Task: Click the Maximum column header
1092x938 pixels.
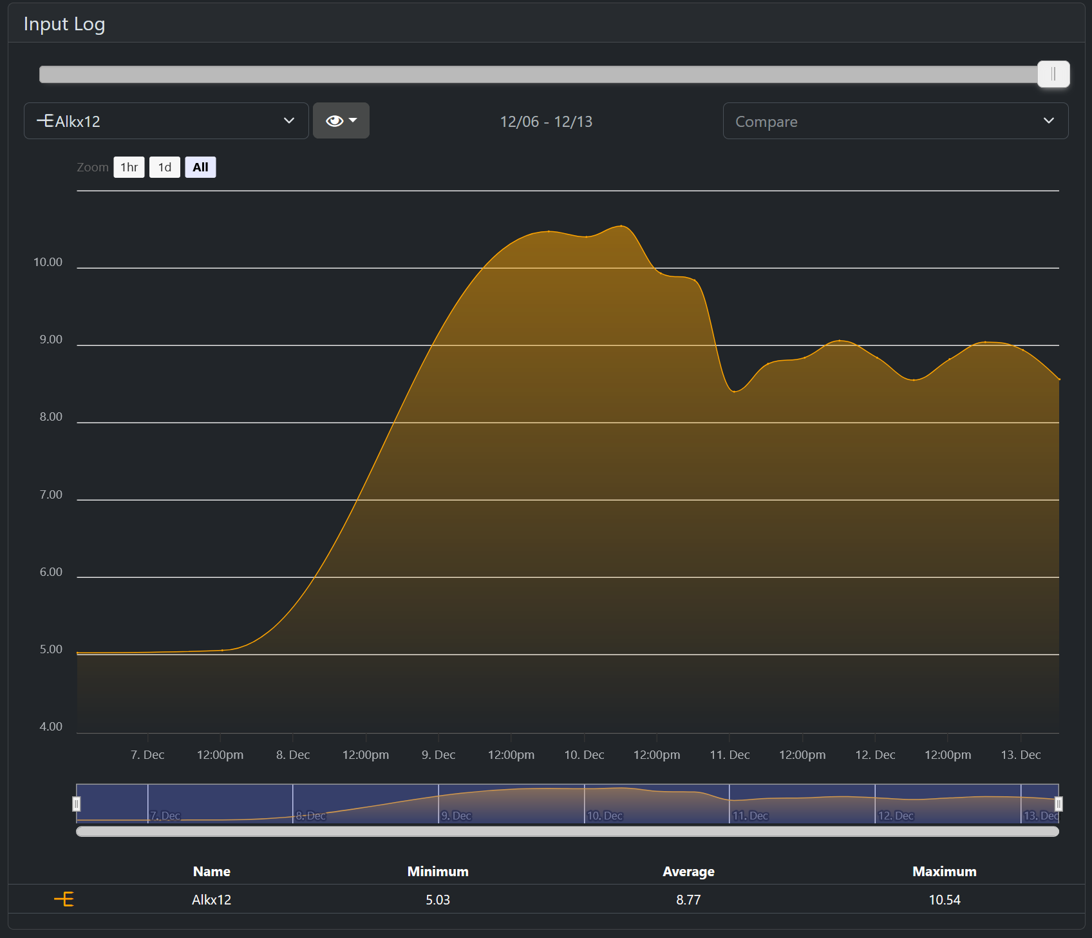Action: click(x=944, y=872)
